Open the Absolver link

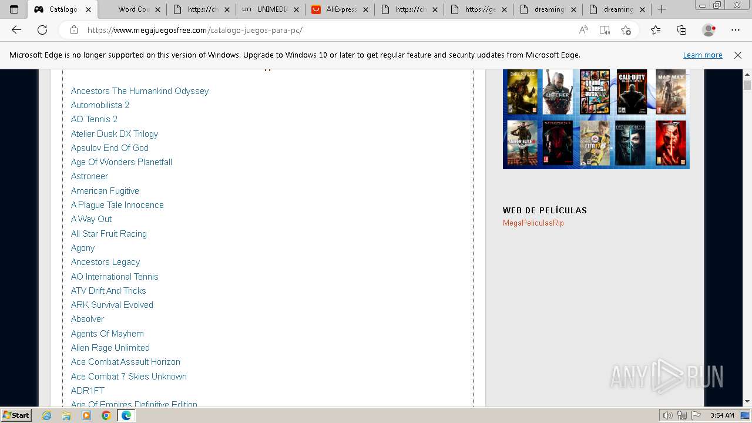(88, 319)
